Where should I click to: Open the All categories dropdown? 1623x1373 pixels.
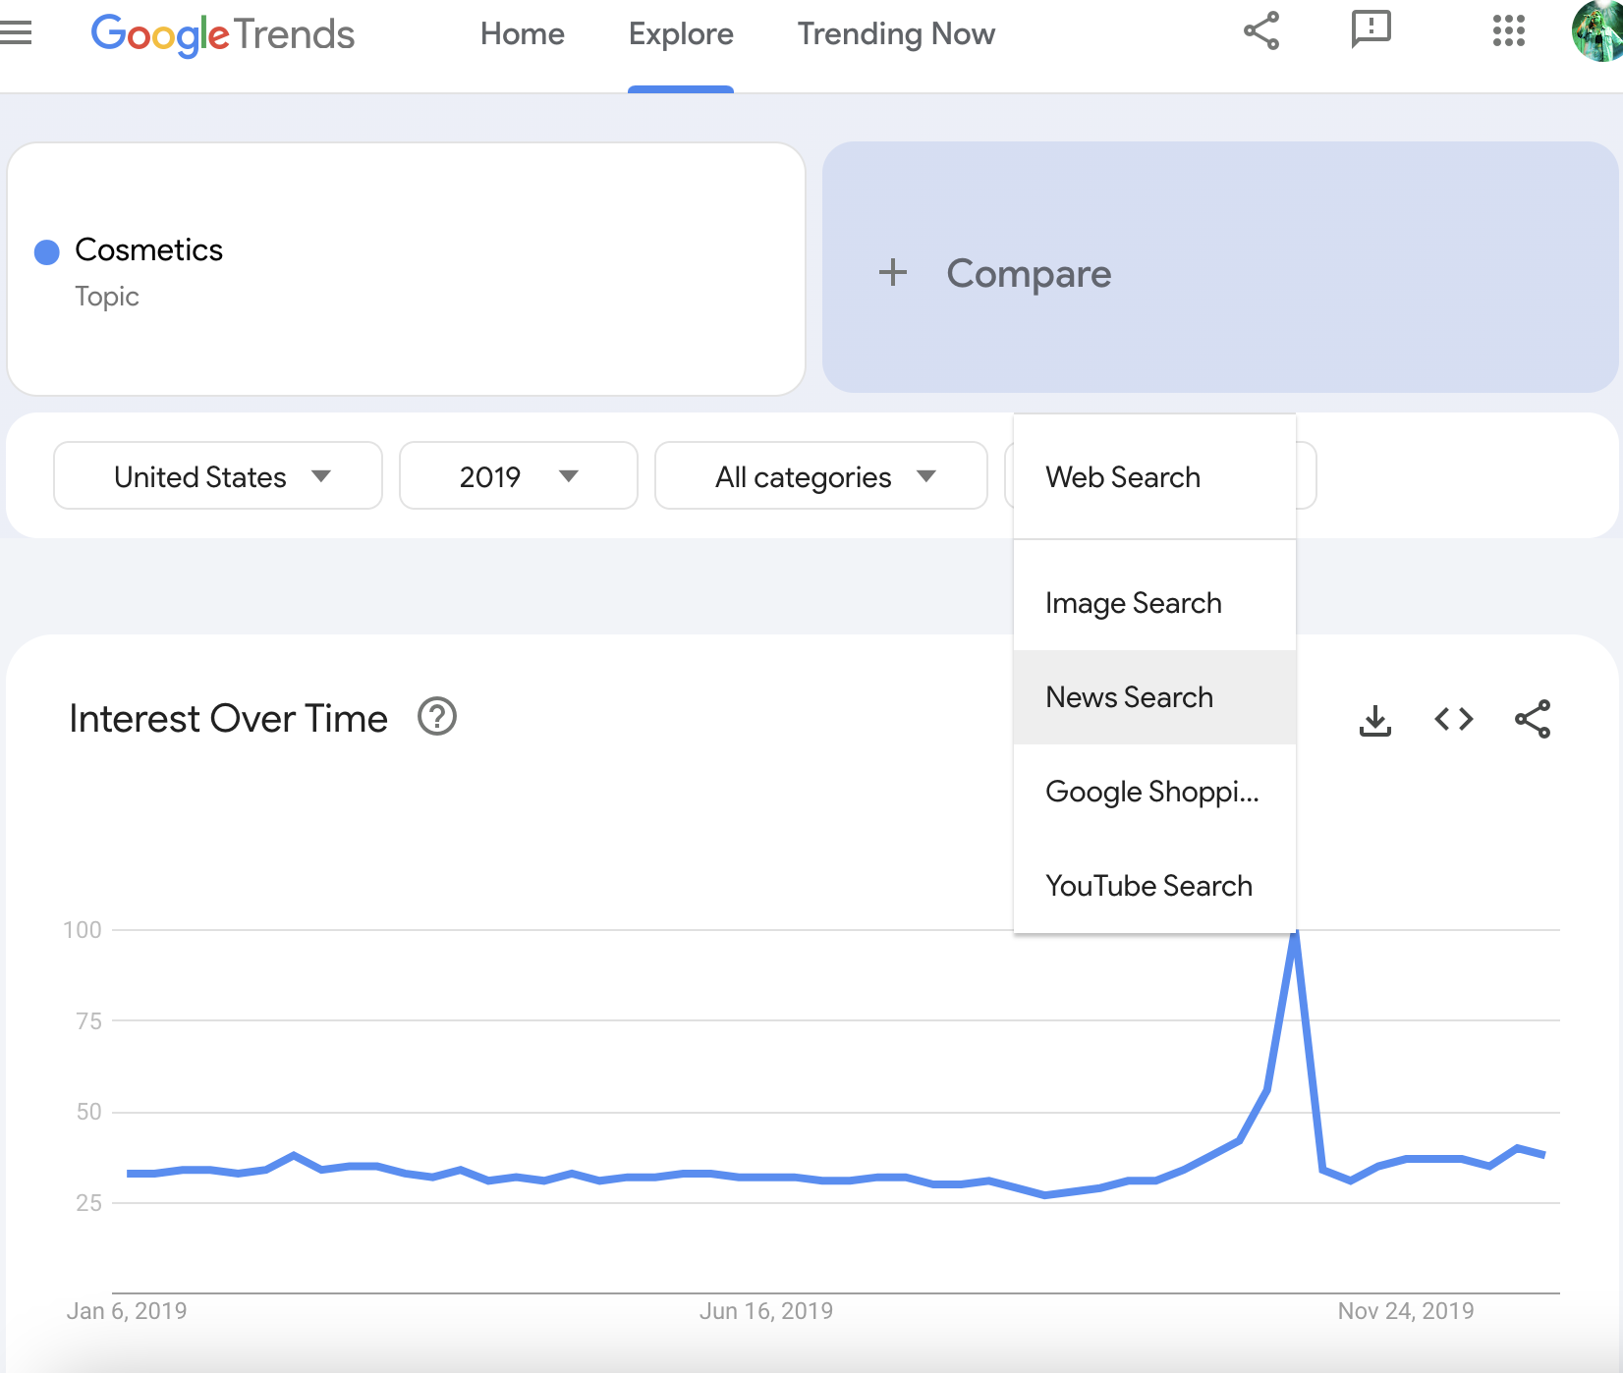tap(821, 476)
